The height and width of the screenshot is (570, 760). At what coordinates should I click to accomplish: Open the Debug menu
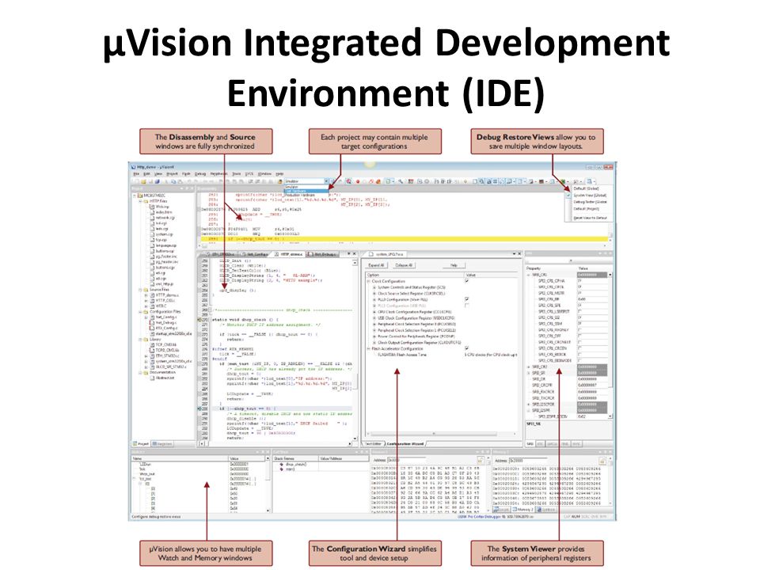coord(200,173)
